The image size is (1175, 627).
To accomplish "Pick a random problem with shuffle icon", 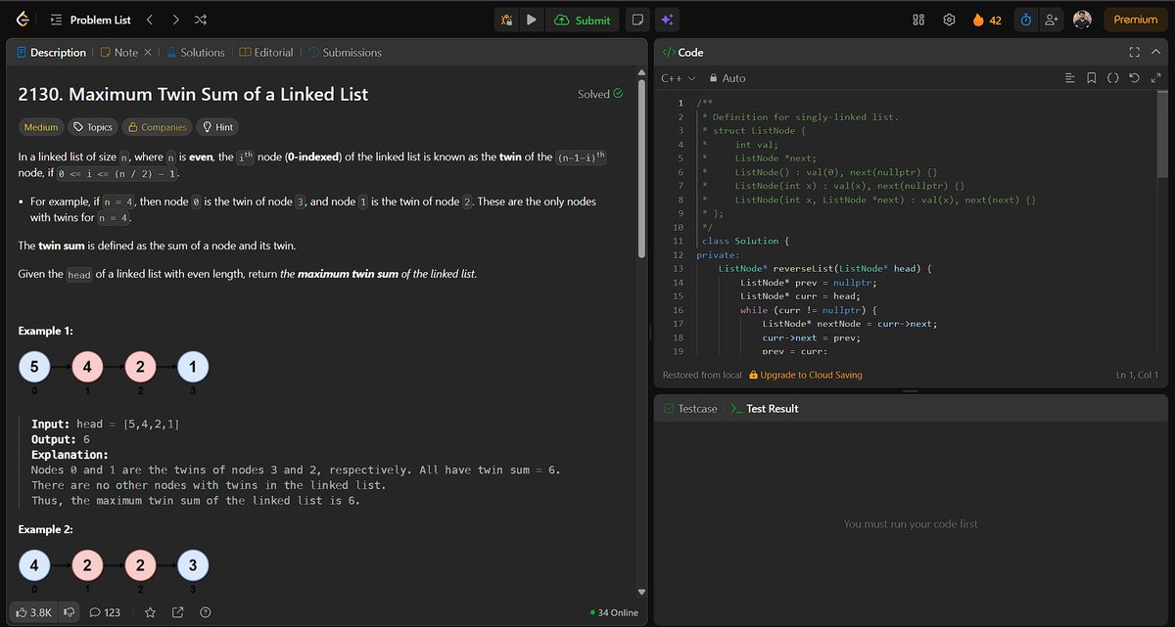I will pos(200,20).
